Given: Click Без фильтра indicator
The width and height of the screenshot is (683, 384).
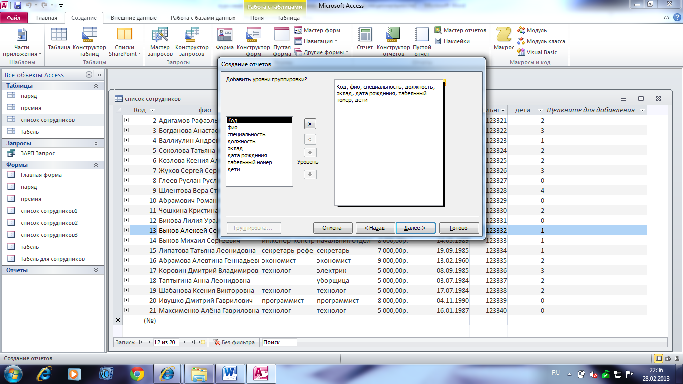Looking at the screenshot, I should click(x=234, y=342).
